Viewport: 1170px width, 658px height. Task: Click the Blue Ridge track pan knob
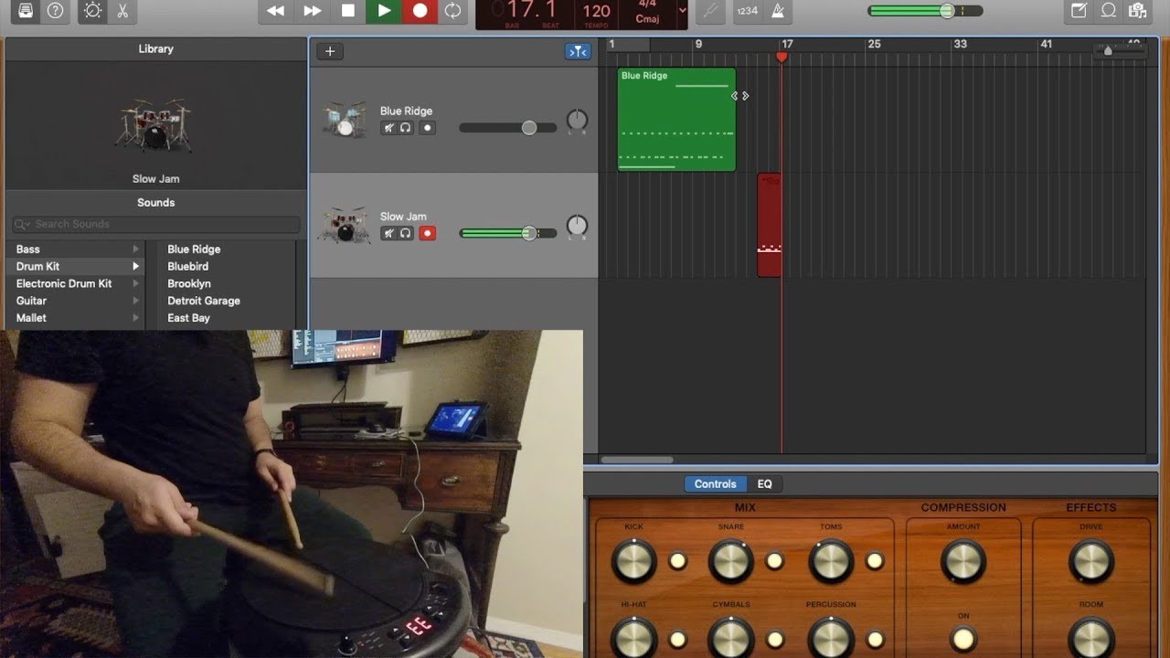point(577,120)
